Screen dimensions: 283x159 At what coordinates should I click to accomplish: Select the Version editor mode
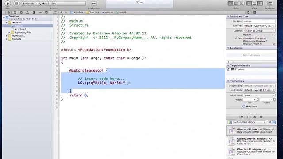coord(241,4)
